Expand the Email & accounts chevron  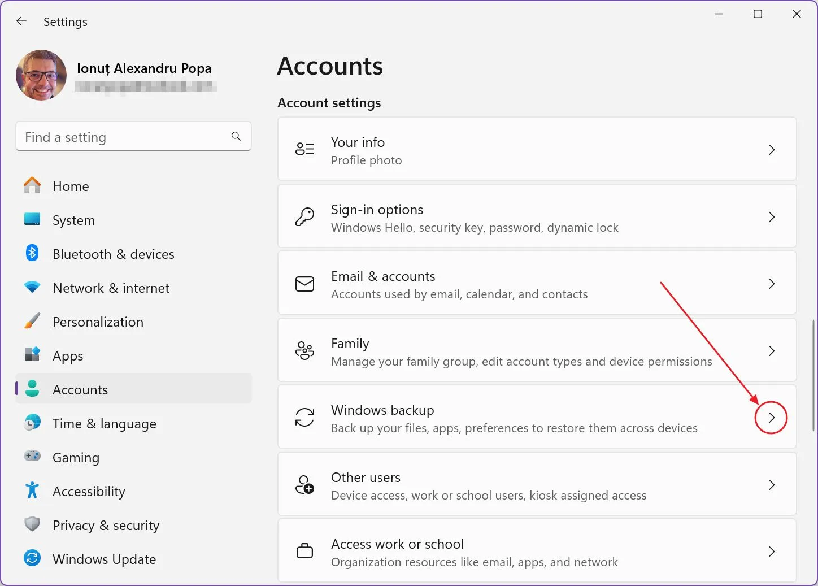[771, 284]
